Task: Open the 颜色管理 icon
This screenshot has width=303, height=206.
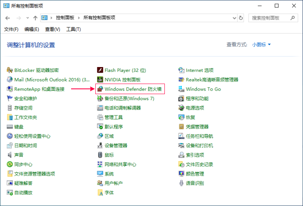Action: click(181, 174)
